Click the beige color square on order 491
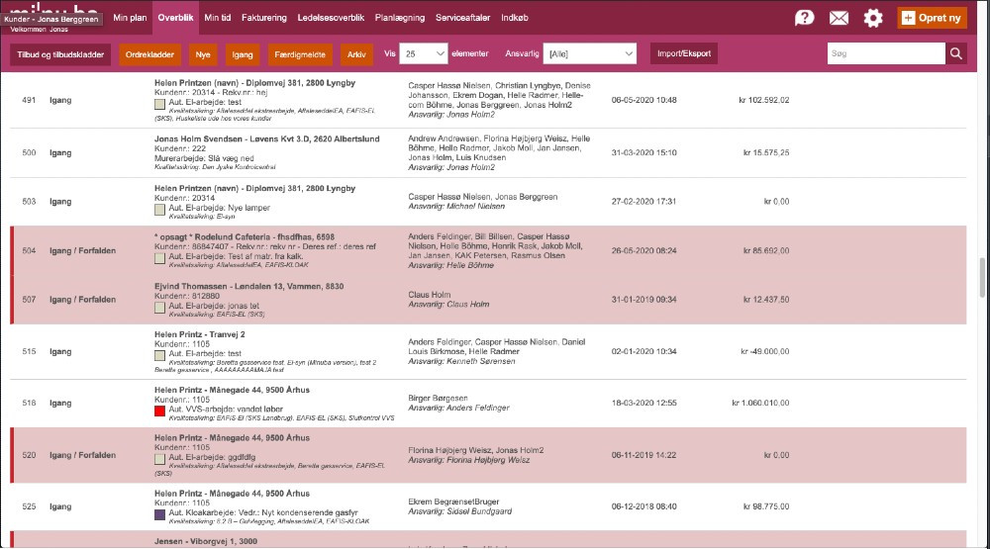Image resolution: width=990 pixels, height=549 pixels. click(160, 102)
